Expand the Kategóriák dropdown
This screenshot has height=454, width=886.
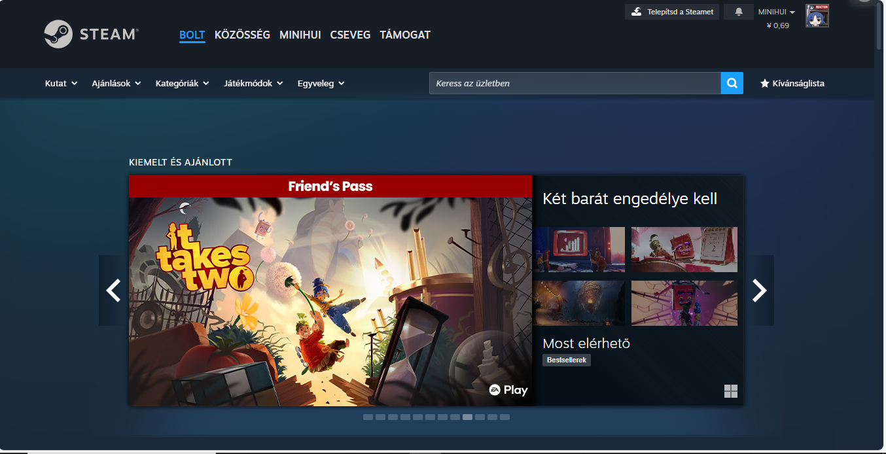point(182,83)
